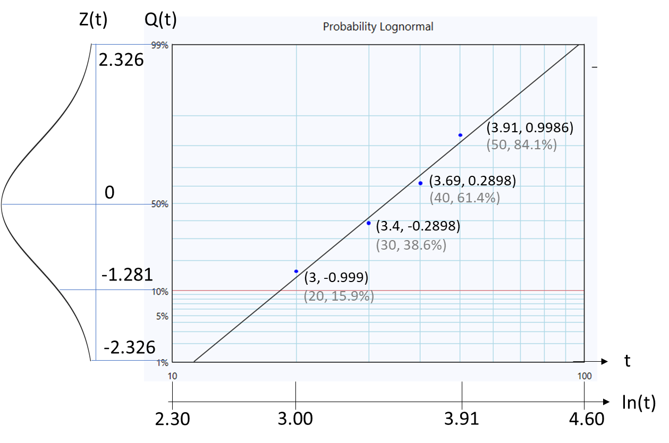669x443 pixels.
Task: Click the 50% tick label
Action: pos(160,204)
